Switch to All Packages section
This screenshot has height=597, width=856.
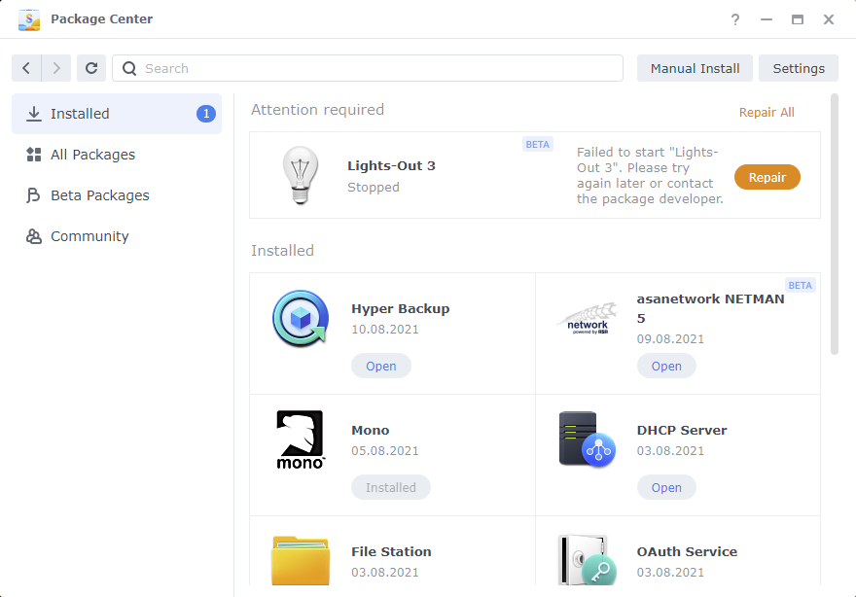tap(117, 155)
